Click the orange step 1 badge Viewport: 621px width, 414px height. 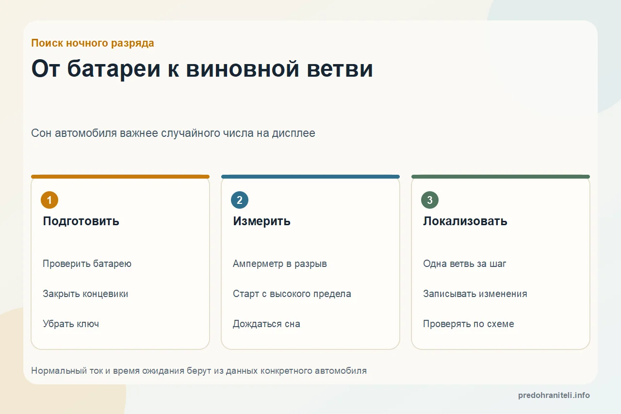49,200
